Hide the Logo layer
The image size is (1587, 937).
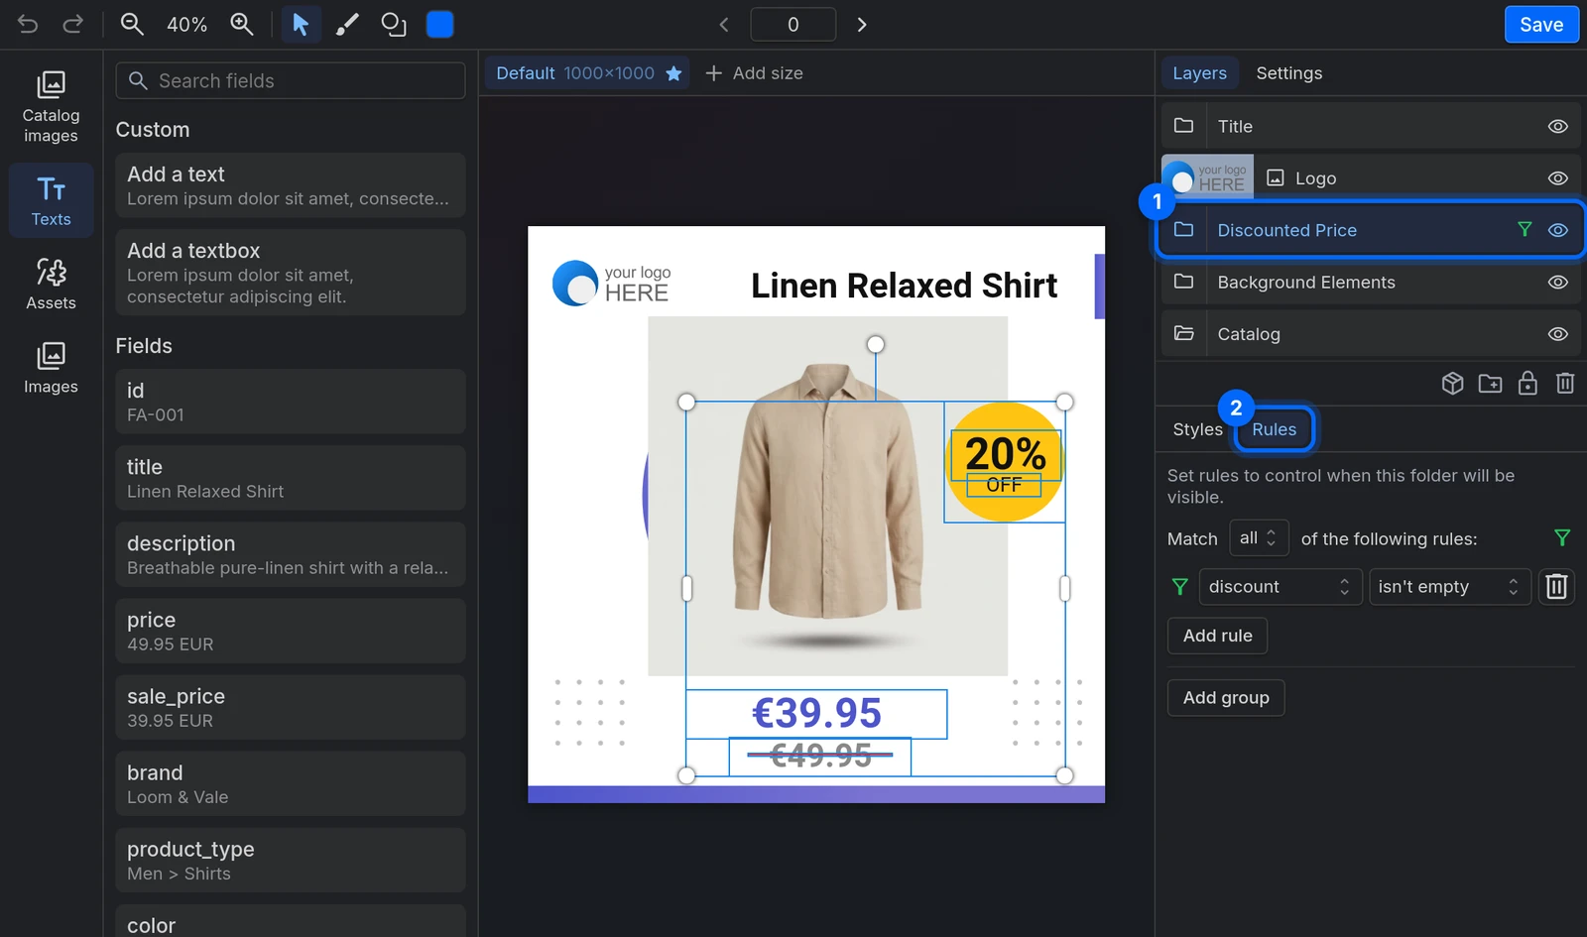1558,178
